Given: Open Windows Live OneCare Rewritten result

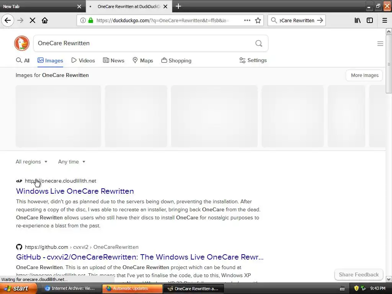Looking at the screenshot, I should pyautogui.click(x=75, y=191).
